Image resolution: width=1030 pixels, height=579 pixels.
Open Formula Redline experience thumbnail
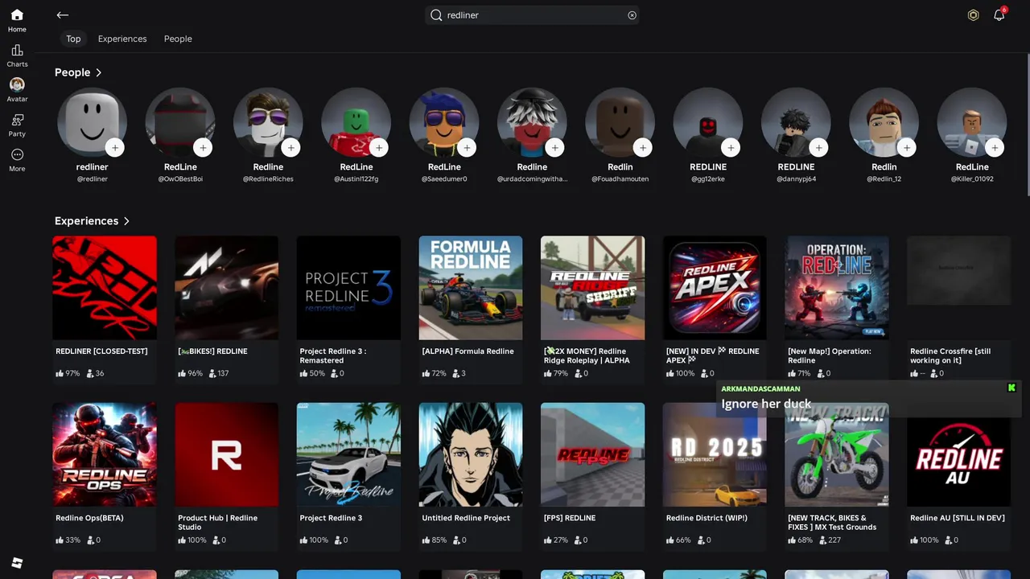click(471, 288)
